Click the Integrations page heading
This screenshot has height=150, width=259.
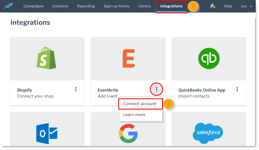(x=30, y=22)
